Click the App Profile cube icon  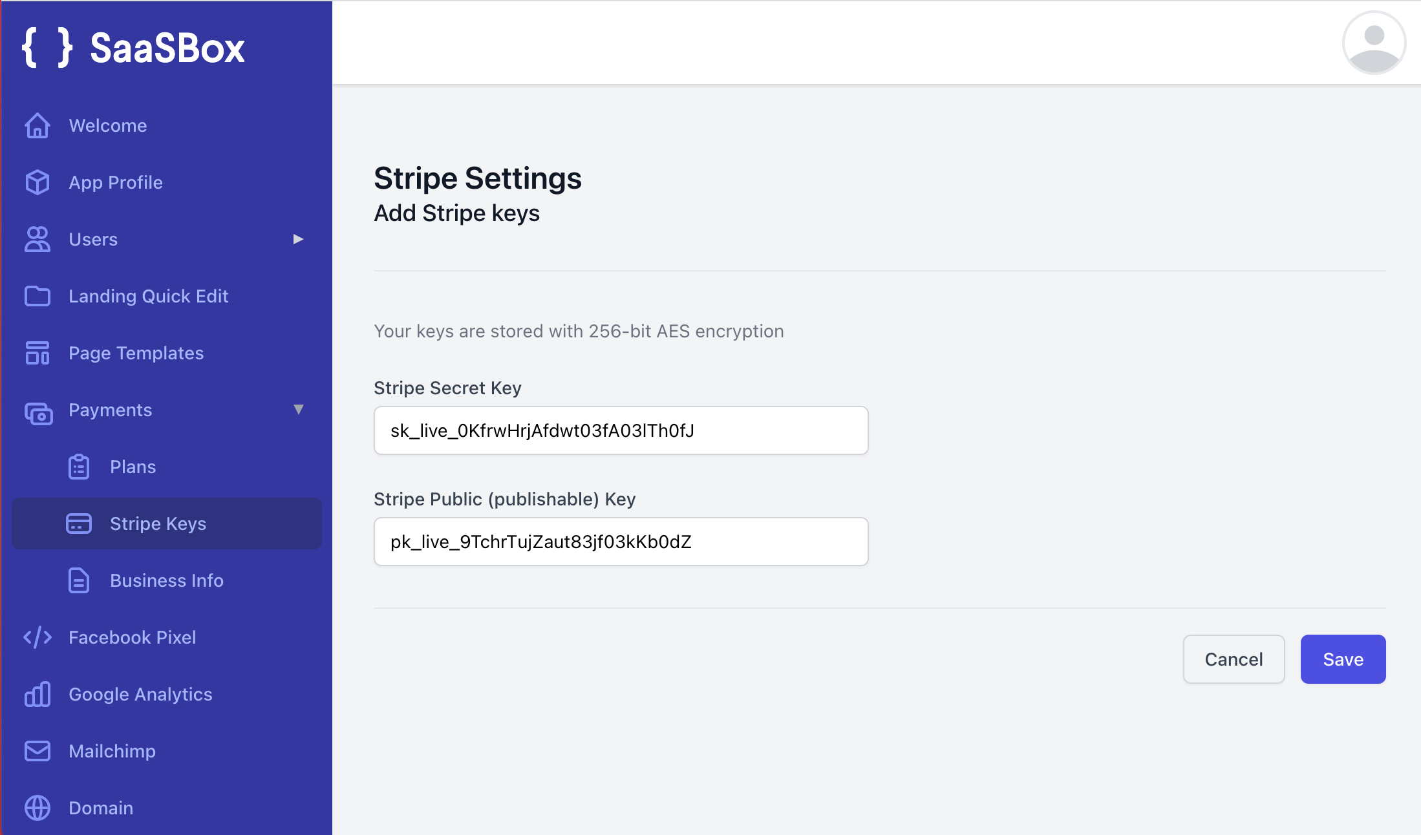[x=37, y=182]
